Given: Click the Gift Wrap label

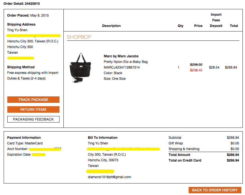Looking at the screenshot, I should tap(176, 143).
